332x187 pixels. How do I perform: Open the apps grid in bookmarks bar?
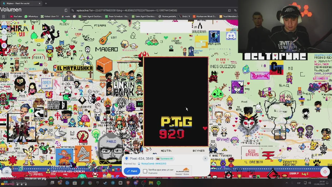point(3,16)
